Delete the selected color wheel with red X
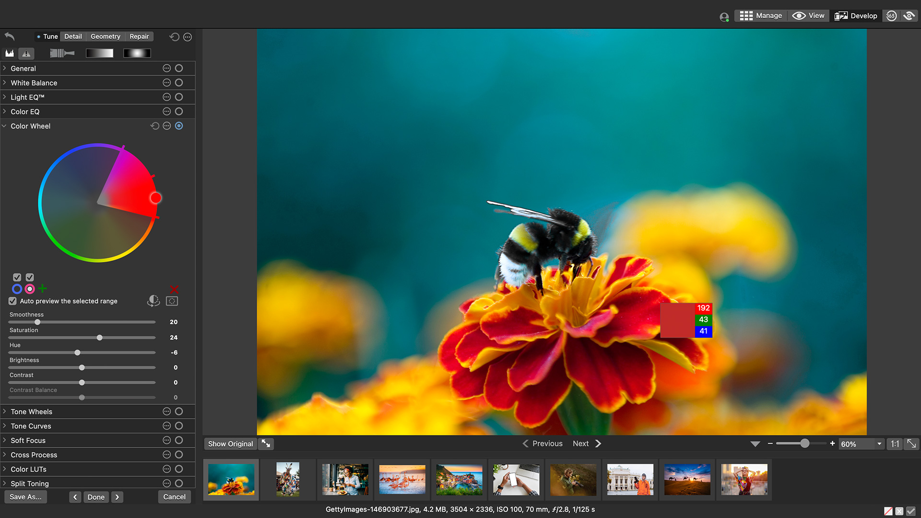The height and width of the screenshot is (518, 921). pyautogui.click(x=174, y=289)
